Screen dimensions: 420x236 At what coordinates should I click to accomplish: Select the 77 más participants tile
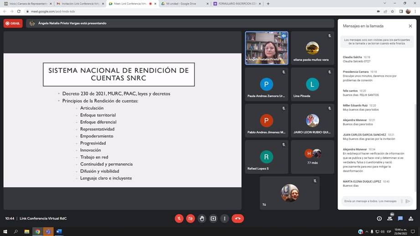(312, 156)
